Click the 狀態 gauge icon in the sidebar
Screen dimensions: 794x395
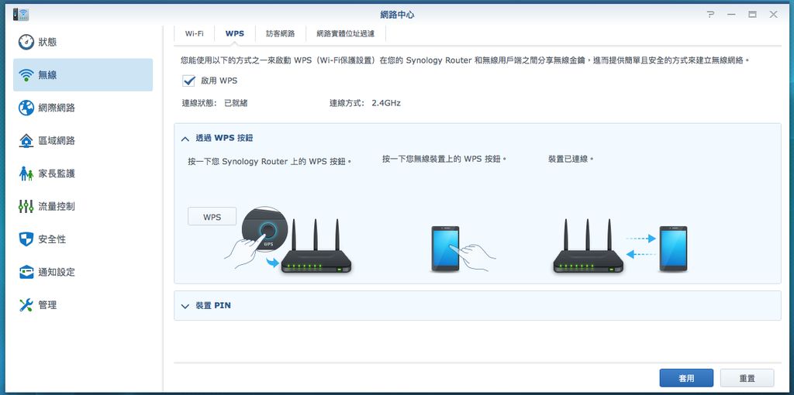pyautogui.click(x=26, y=42)
